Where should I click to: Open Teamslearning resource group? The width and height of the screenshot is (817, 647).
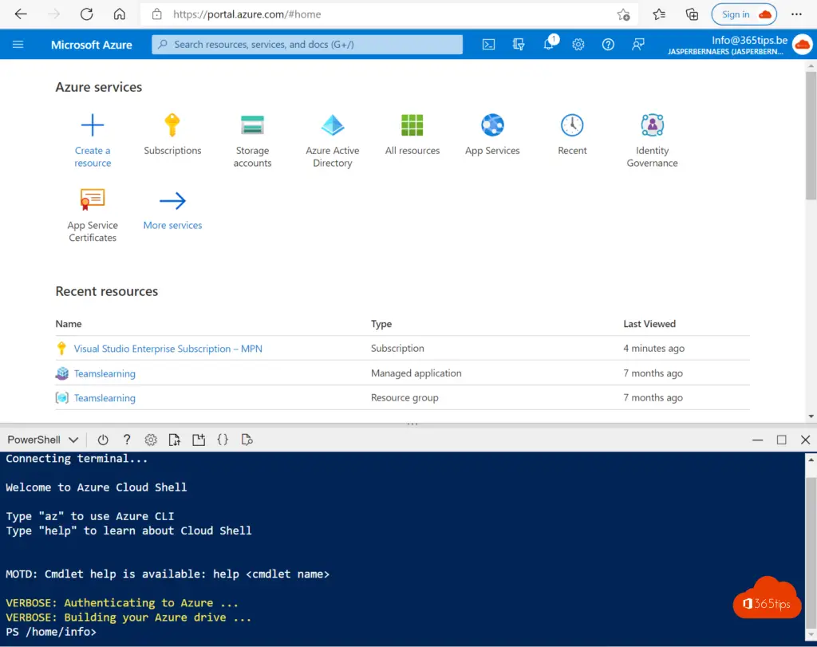tap(105, 398)
